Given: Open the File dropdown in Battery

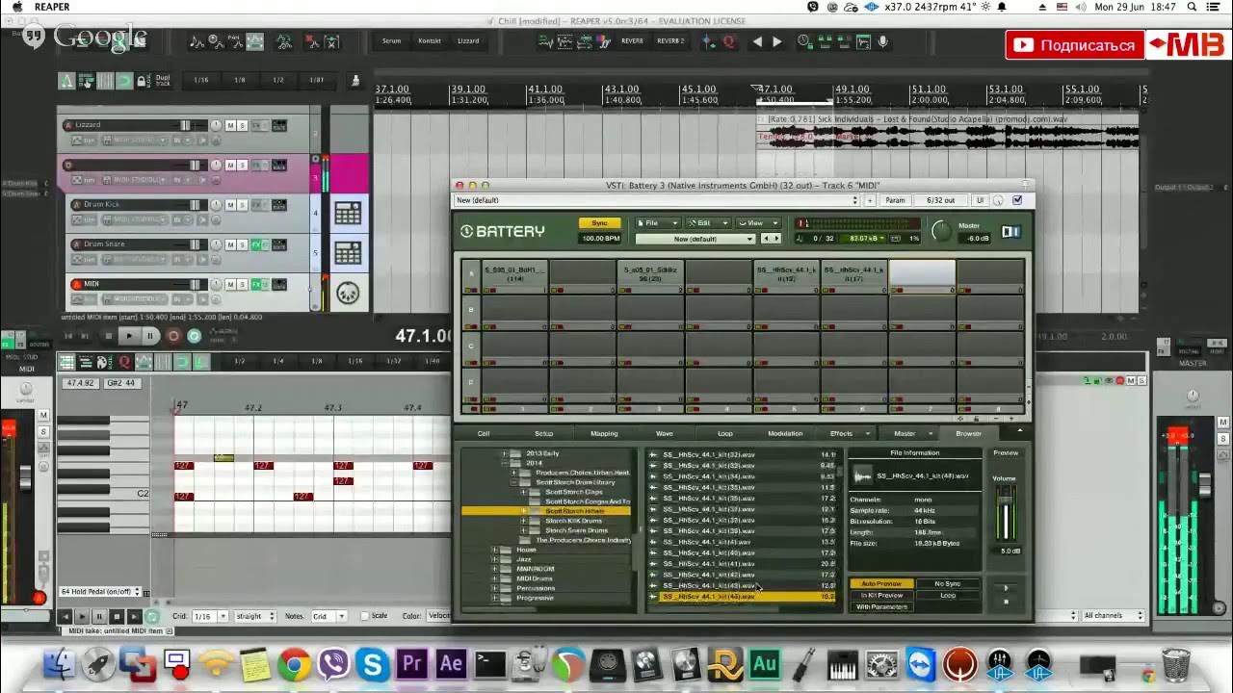Looking at the screenshot, I should tap(657, 223).
